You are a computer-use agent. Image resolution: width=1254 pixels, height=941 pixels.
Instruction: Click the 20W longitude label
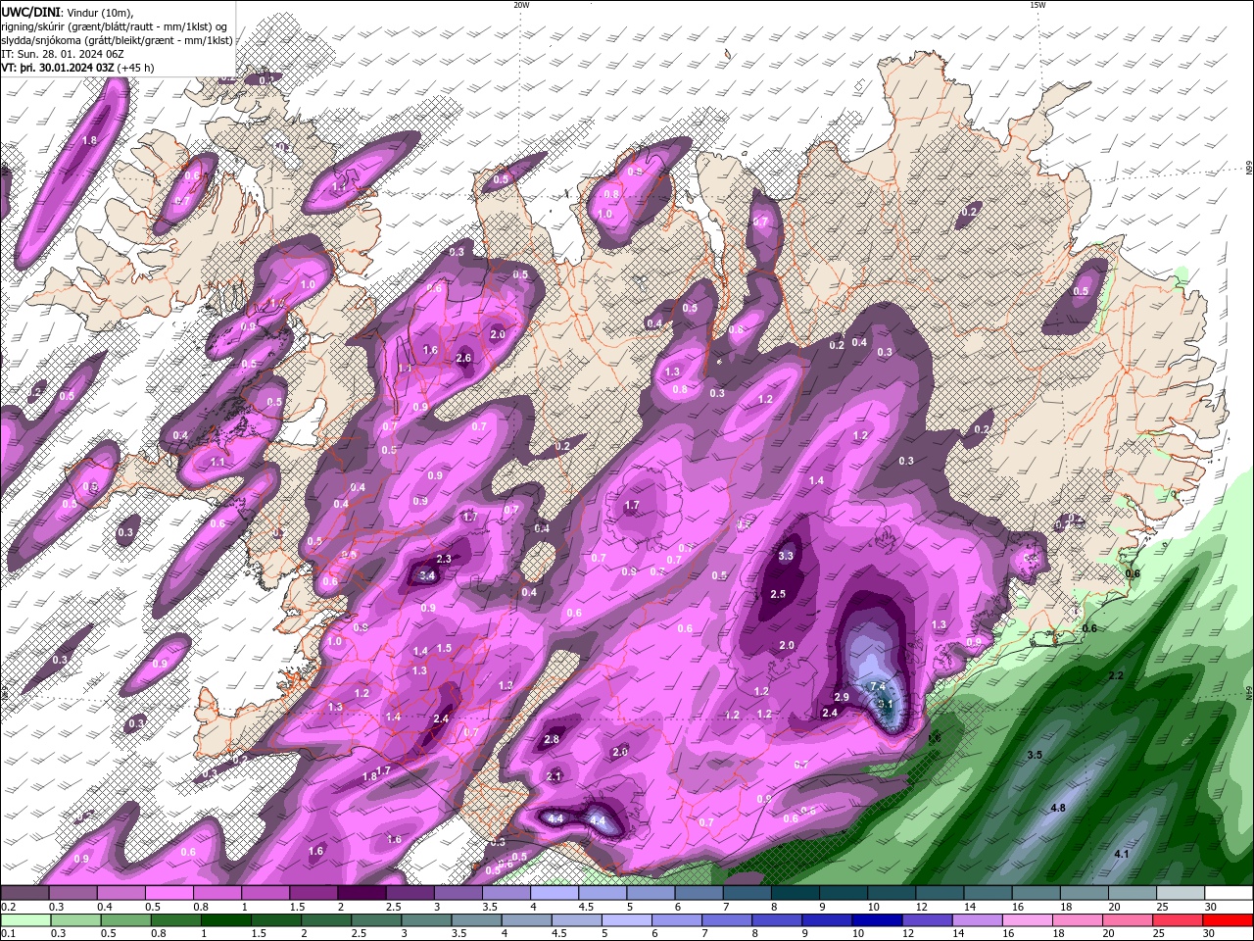[x=521, y=5]
